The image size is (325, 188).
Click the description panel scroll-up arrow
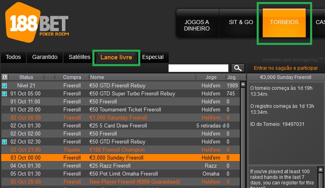(x=321, y=170)
